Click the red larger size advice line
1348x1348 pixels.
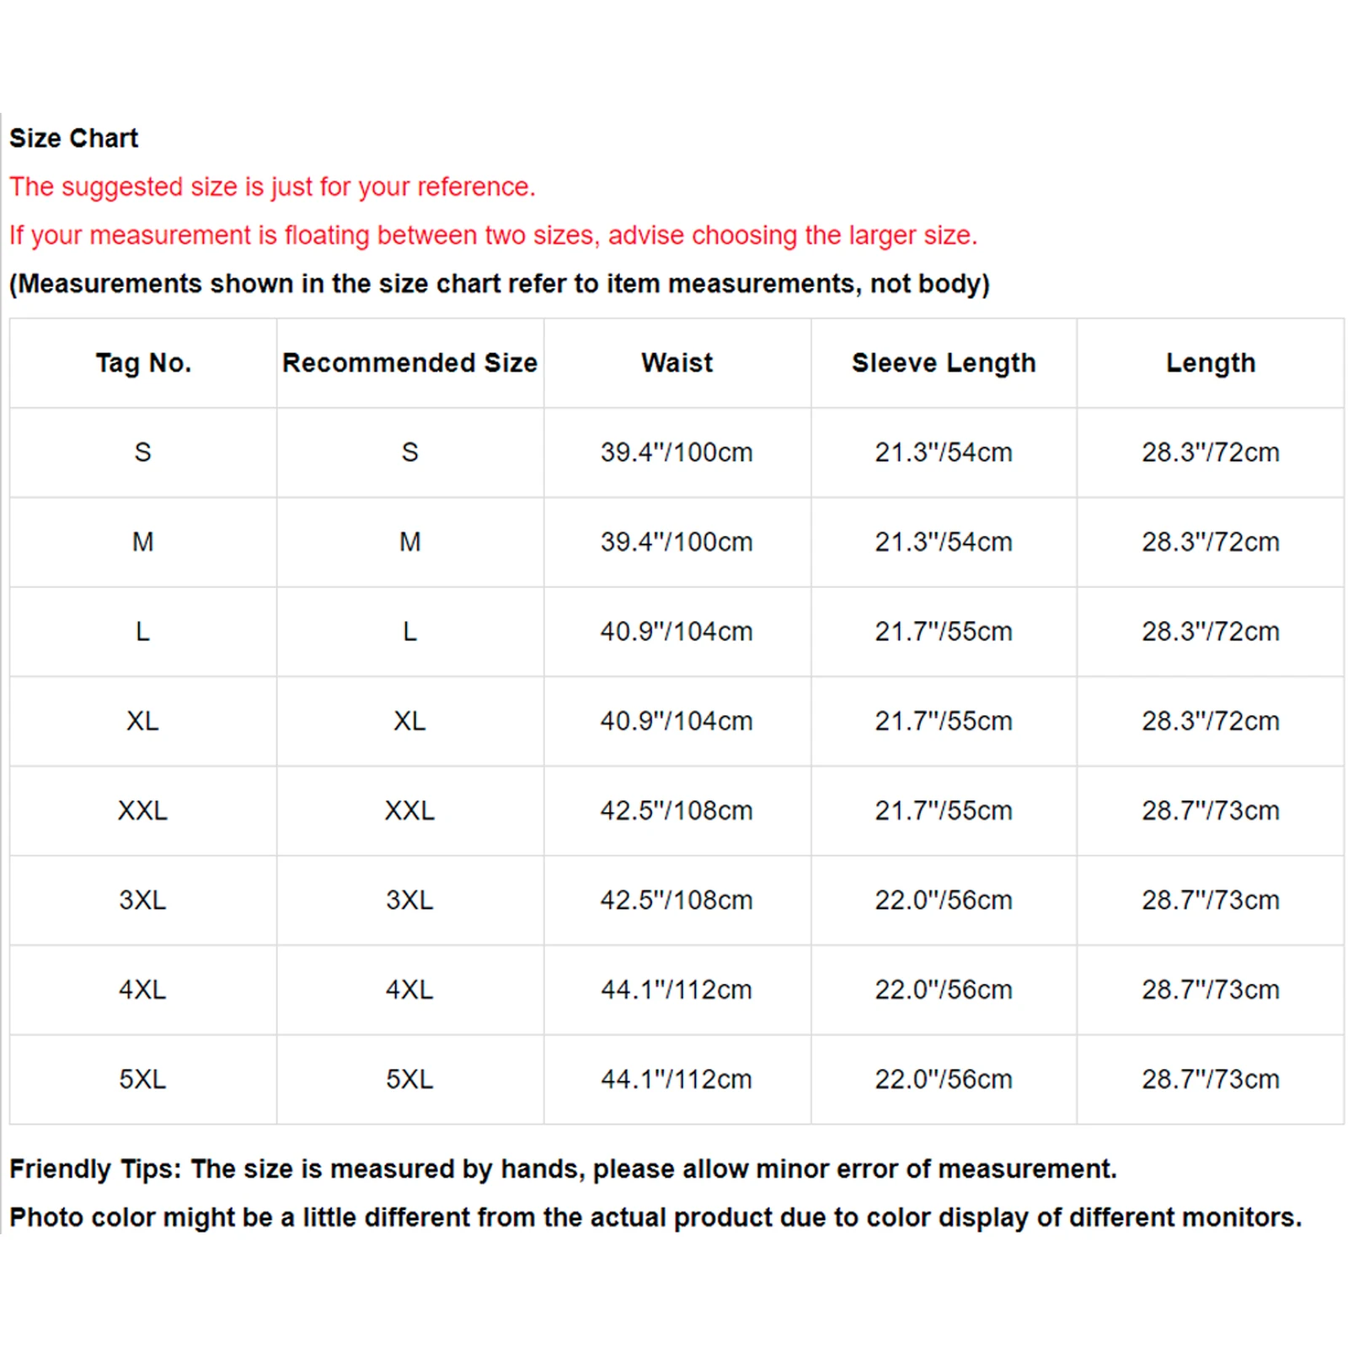(x=493, y=235)
